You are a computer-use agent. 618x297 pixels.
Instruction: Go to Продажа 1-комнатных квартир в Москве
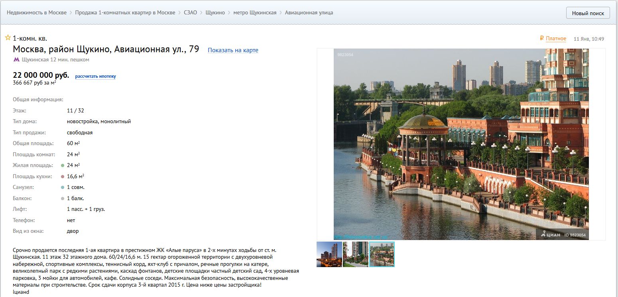pos(125,12)
